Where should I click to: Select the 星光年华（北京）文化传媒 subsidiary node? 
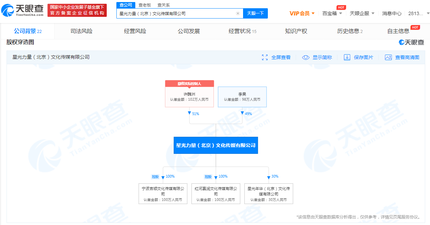click(269, 194)
